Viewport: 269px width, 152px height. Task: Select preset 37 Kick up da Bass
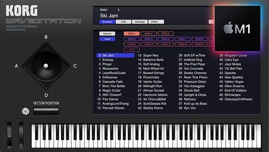(x=193, y=104)
